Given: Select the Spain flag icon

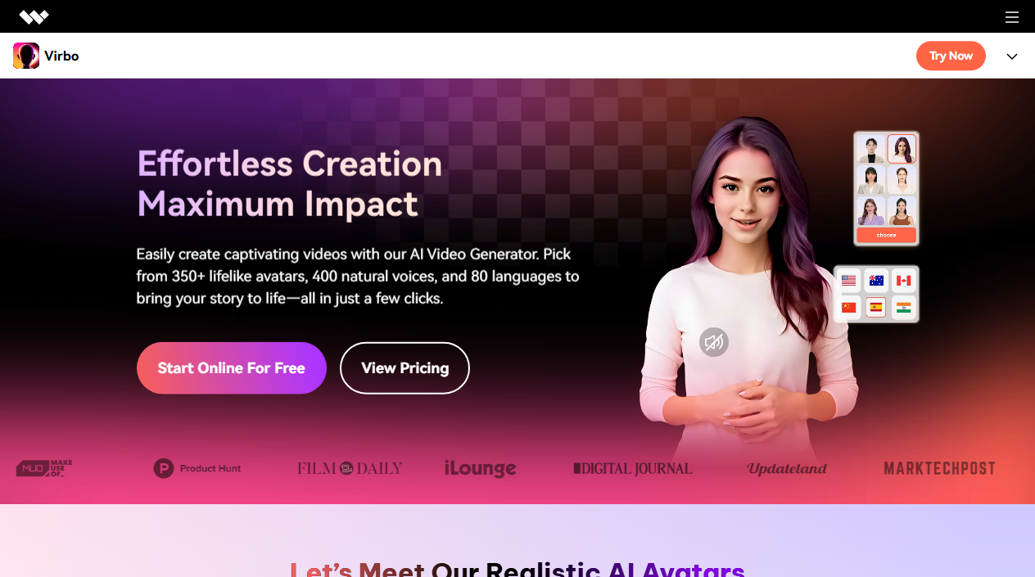Looking at the screenshot, I should [876, 308].
